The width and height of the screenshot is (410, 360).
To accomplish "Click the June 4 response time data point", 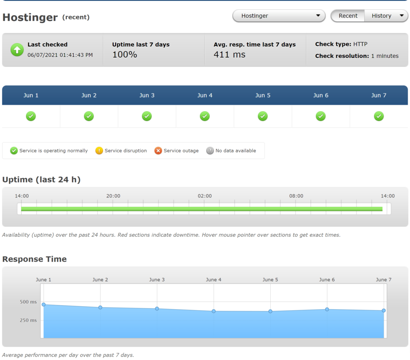I will (214, 311).
